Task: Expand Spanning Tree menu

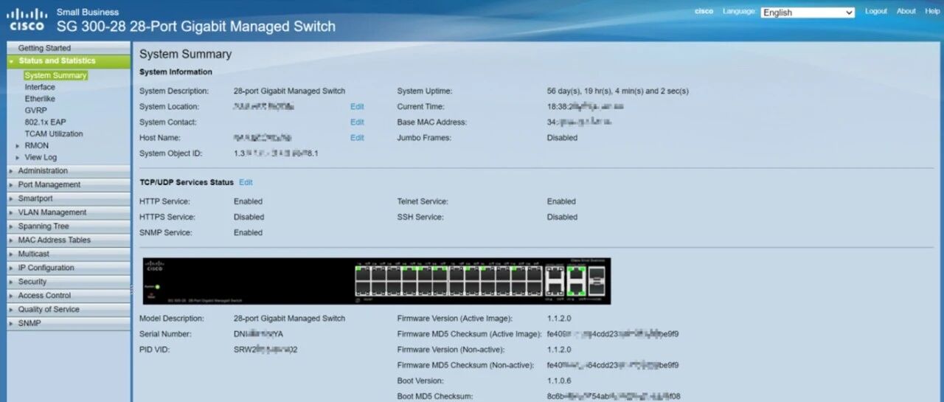Action: point(69,226)
